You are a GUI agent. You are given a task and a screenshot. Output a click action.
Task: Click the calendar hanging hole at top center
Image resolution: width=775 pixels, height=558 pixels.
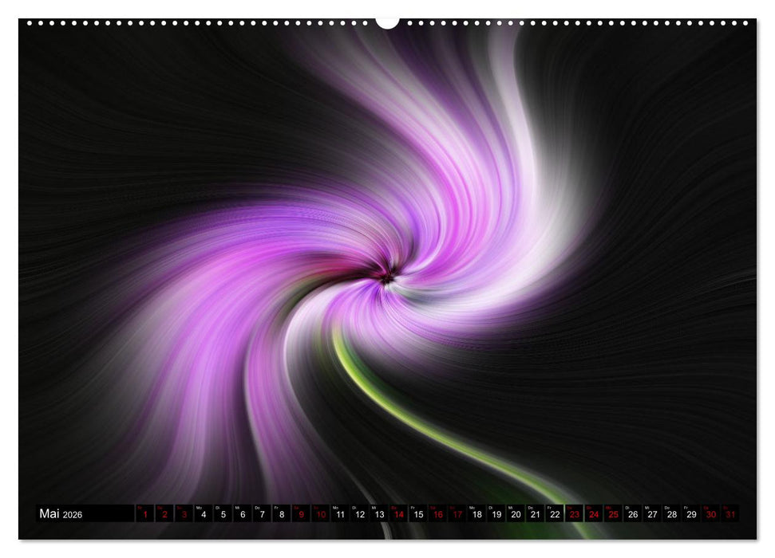pos(387,22)
